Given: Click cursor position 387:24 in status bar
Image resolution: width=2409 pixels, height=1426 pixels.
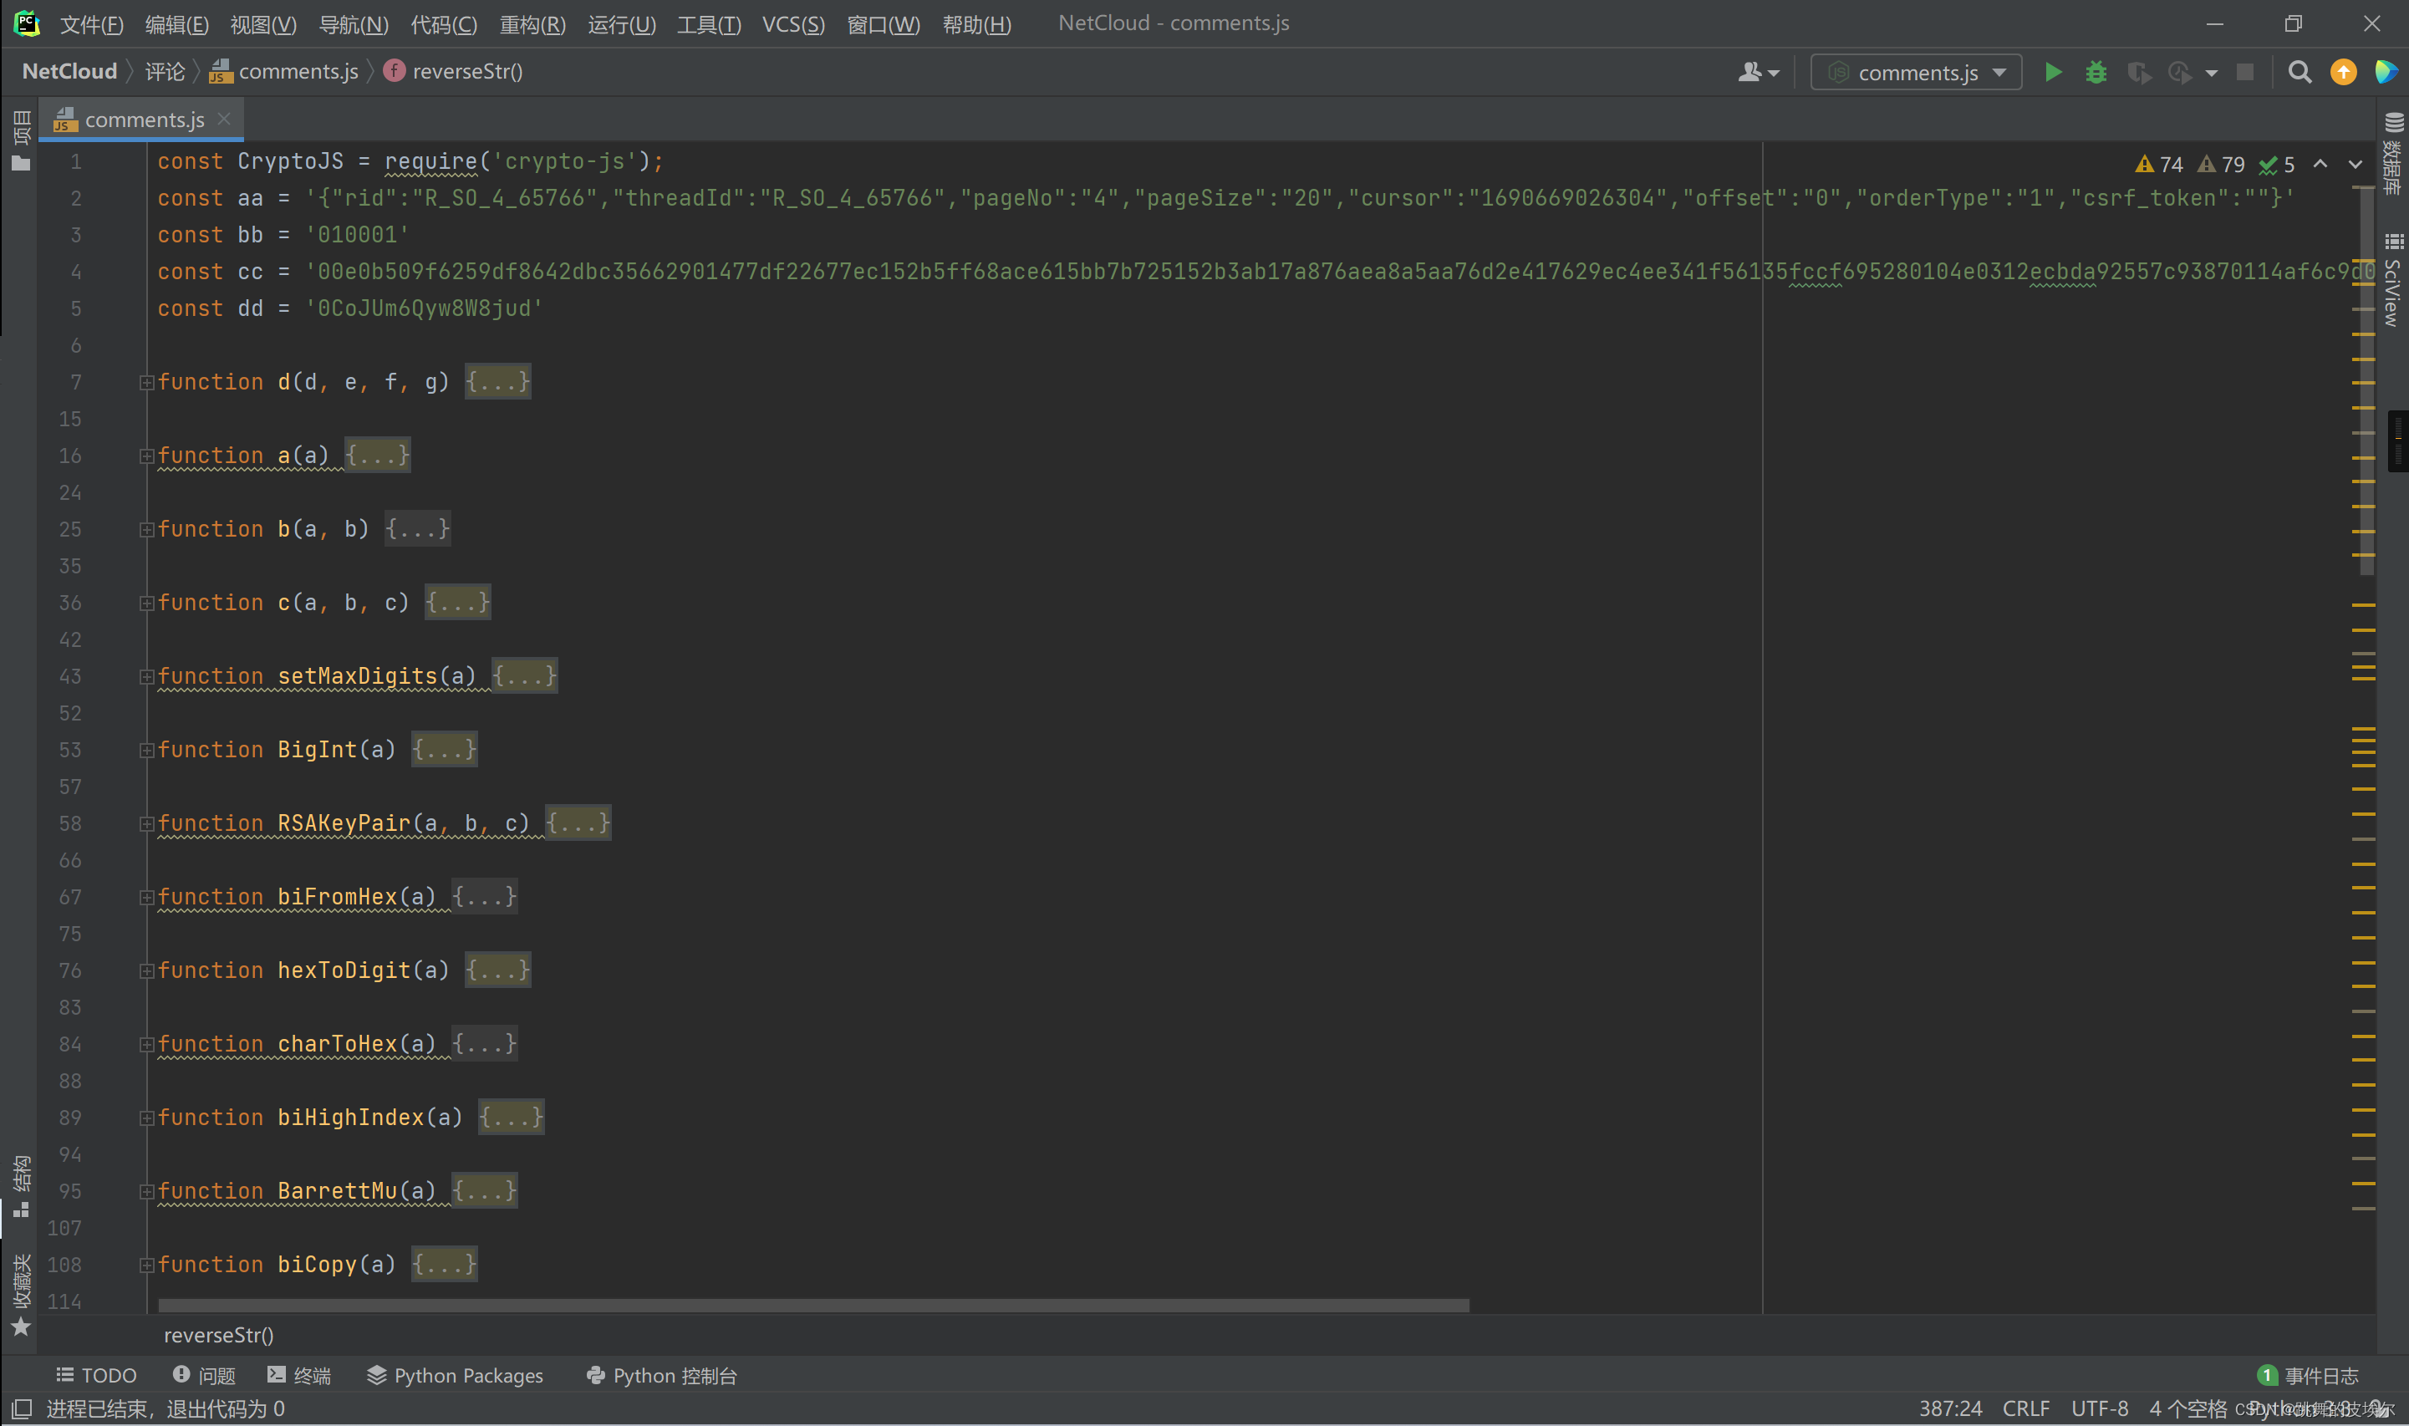Looking at the screenshot, I should [x=1950, y=1408].
